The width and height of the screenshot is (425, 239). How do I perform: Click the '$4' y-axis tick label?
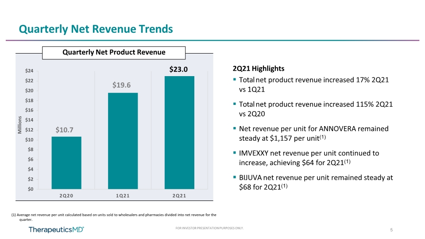[31, 170]
